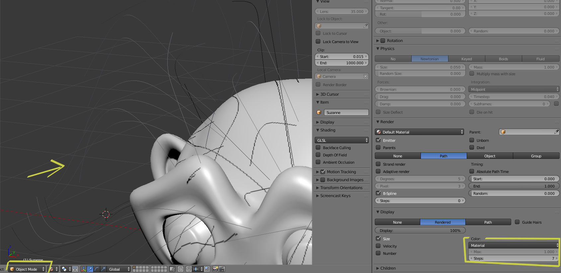The height and width of the screenshot is (273, 561).
Task: Enable Backface Culling checkbox
Action: [318, 147]
